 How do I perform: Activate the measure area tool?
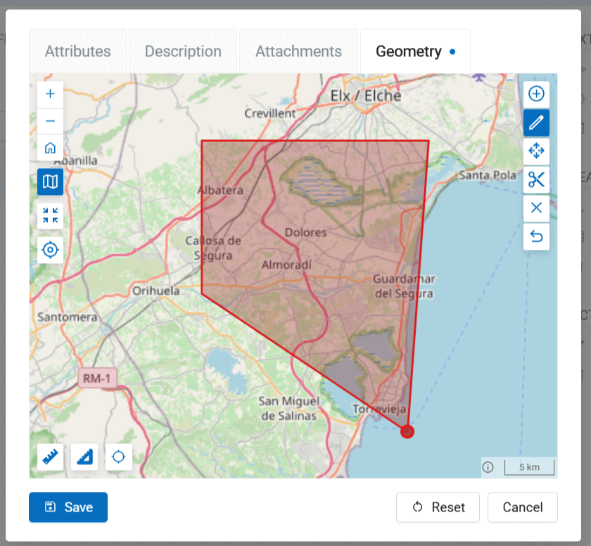(x=84, y=457)
